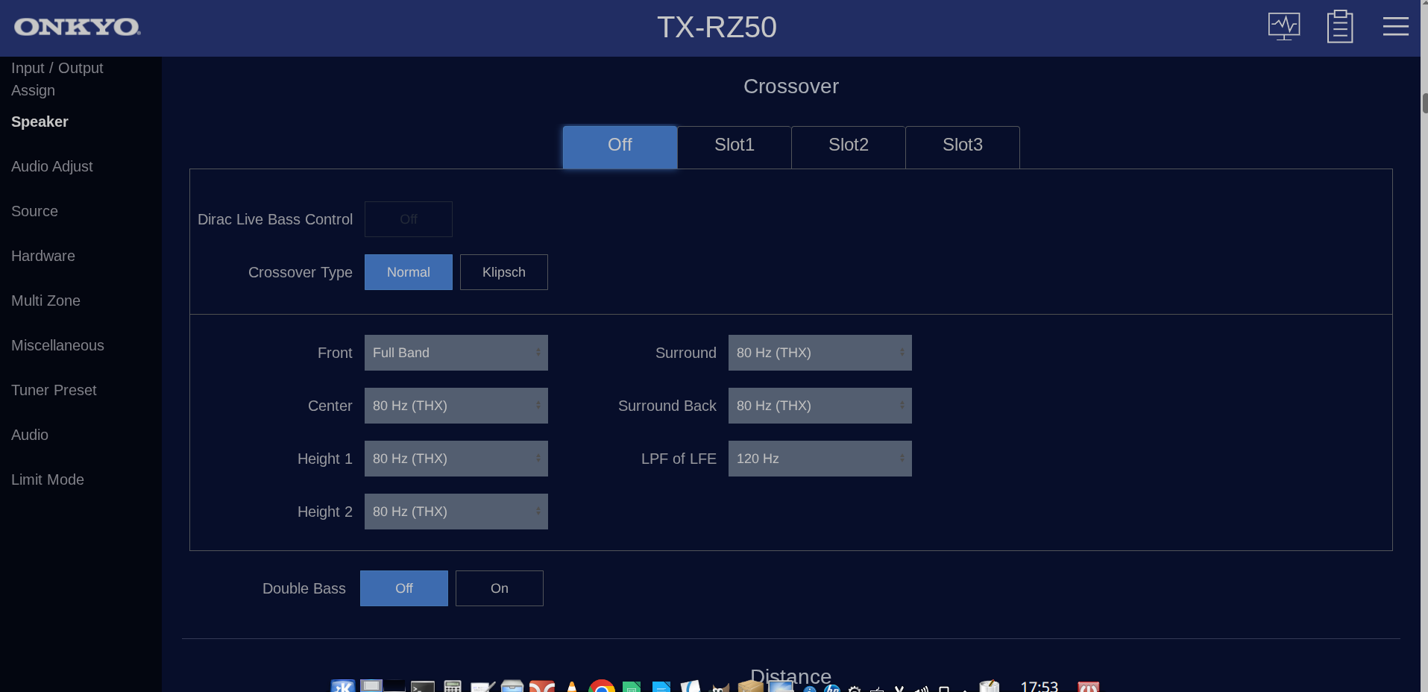Open the calculator icon in the taskbar

point(453,687)
